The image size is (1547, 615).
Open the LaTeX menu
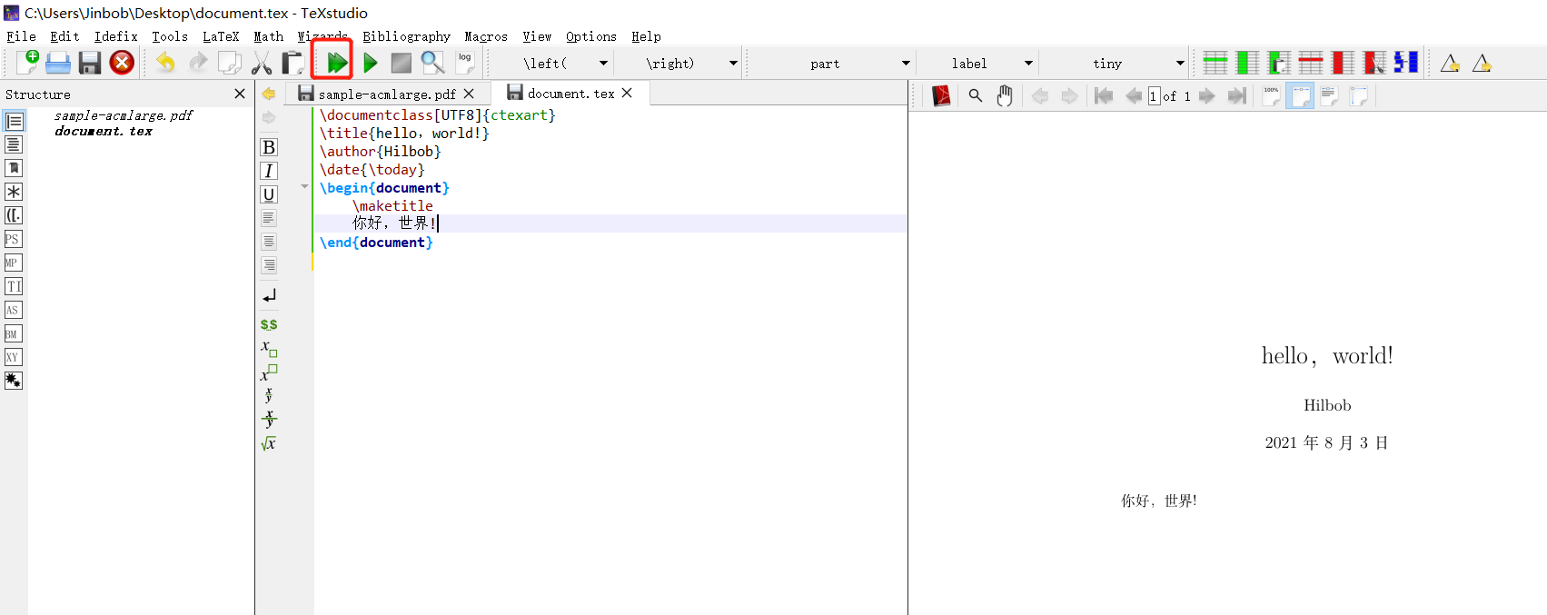tap(221, 36)
